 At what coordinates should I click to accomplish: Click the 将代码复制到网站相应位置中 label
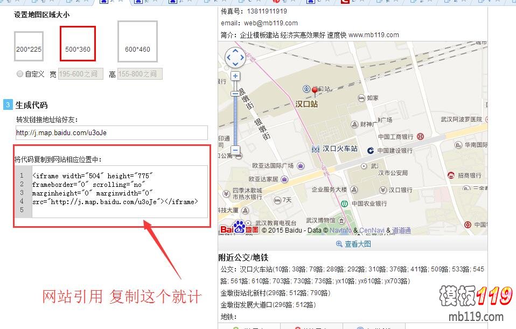click(58, 159)
